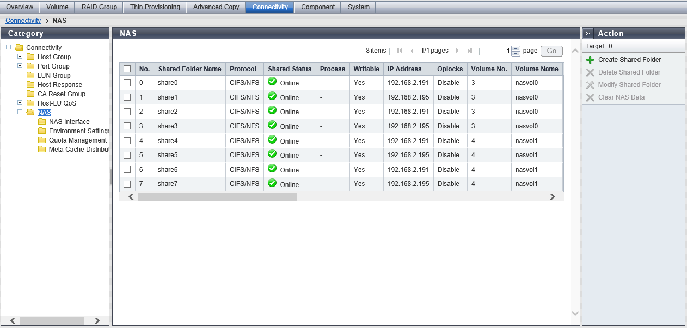687x328 pixels.
Task: Click the green Online status icon for share0
Action: [x=272, y=82]
